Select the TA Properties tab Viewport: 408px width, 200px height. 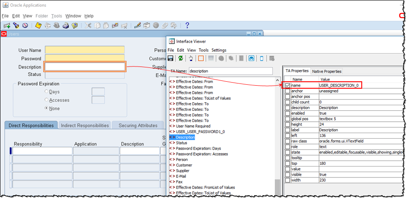pyautogui.click(x=297, y=71)
